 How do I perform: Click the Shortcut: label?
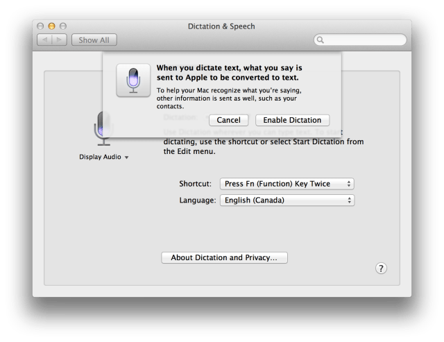click(x=196, y=184)
